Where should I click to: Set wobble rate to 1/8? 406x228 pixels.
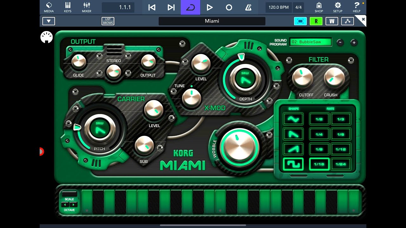[319, 149]
